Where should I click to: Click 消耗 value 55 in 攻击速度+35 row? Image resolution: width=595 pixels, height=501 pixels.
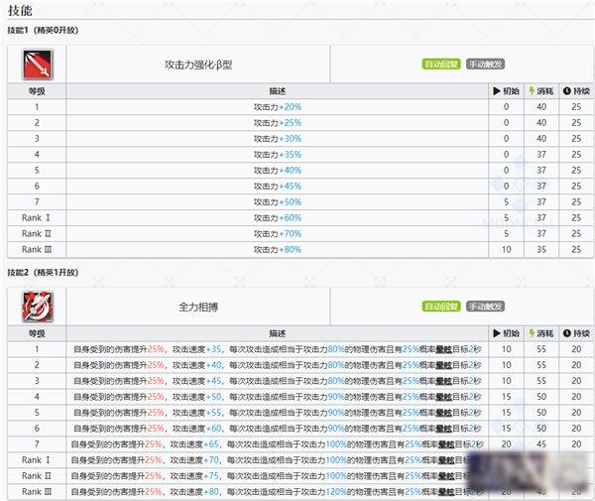541,349
